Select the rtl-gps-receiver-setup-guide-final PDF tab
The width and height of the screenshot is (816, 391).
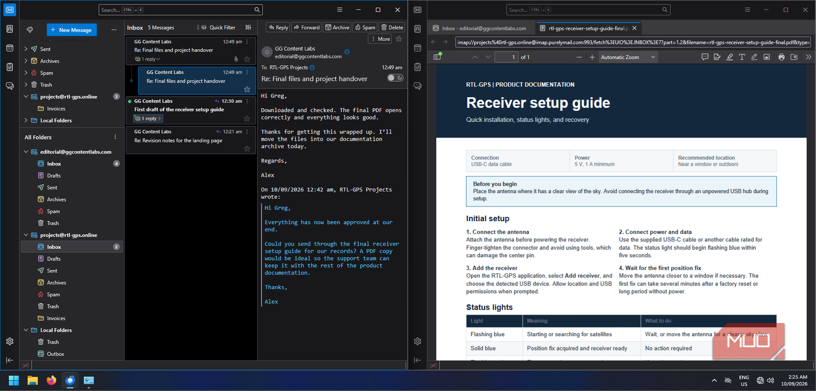[x=584, y=28]
